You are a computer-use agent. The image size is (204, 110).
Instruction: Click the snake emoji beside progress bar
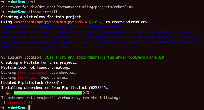8,93
